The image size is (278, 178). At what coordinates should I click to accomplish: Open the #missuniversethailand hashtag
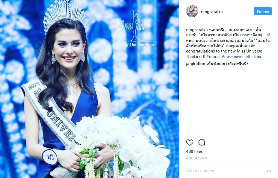pos(242,57)
